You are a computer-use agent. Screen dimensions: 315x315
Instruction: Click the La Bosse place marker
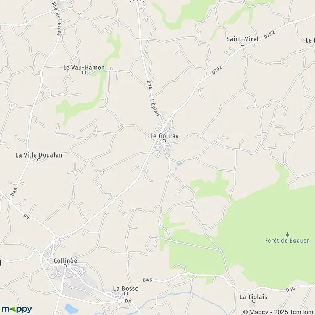tap(126, 293)
